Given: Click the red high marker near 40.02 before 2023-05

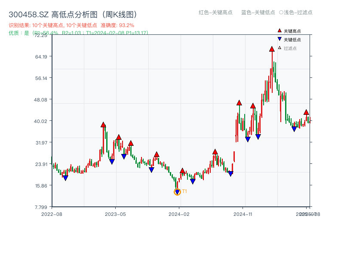Looking at the screenshot, I should 103,125.
